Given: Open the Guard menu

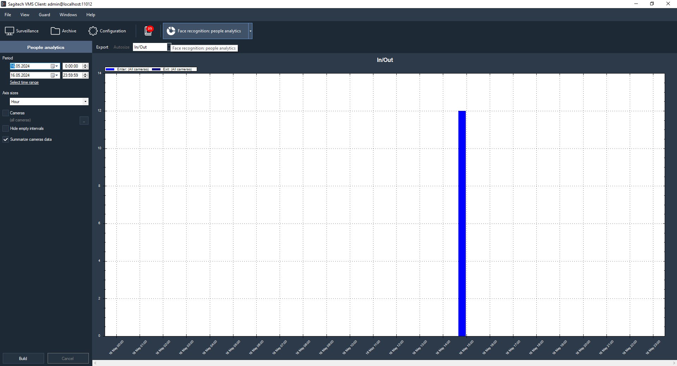Looking at the screenshot, I should [x=44, y=15].
